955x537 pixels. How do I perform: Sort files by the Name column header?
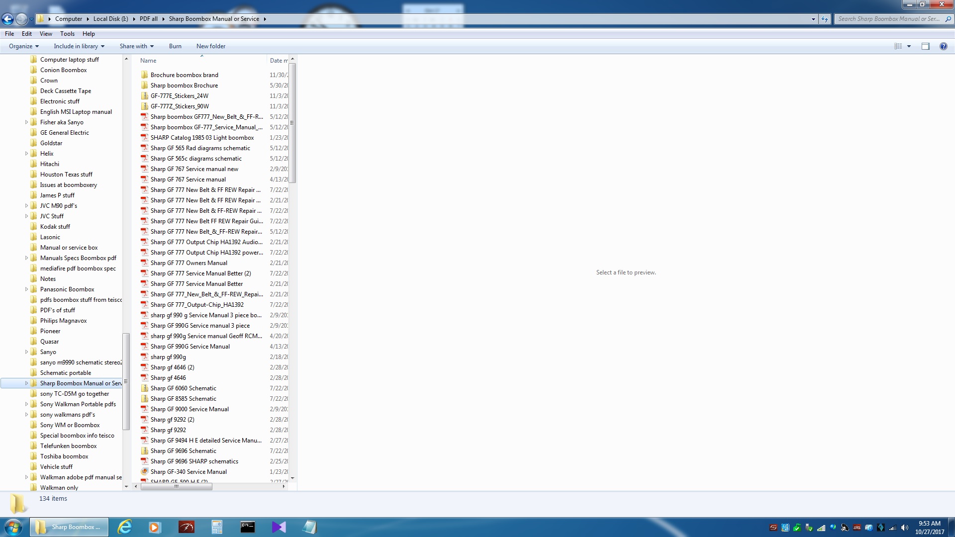201,61
